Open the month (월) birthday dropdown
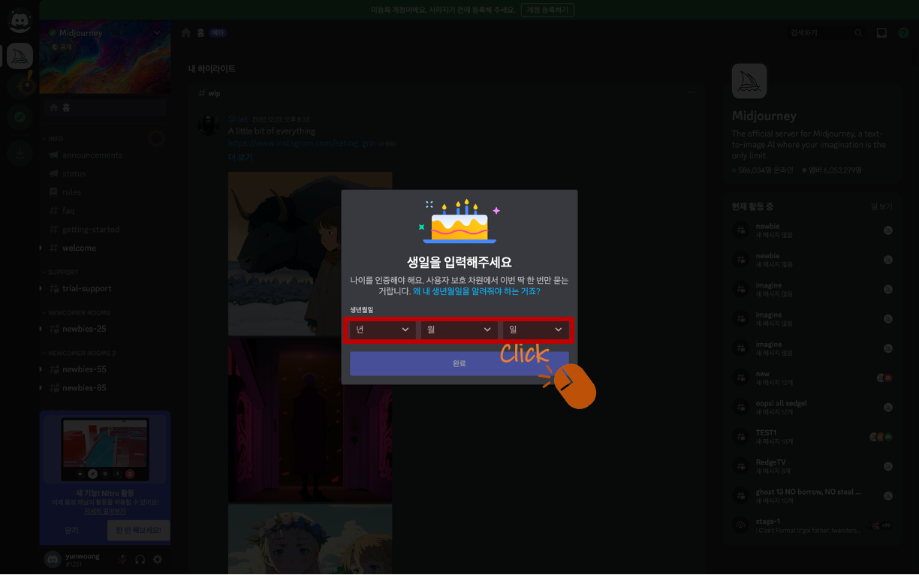The height and width of the screenshot is (575, 919). click(459, 330)
